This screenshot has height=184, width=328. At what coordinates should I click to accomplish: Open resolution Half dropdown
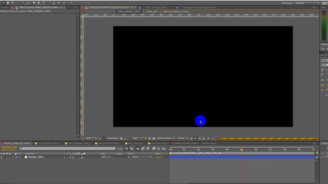click(139, 138)
